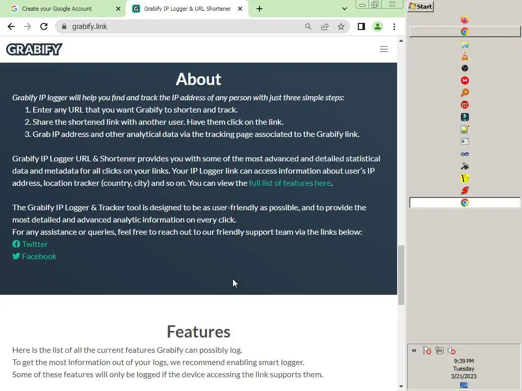Click the scrollbar down arrow of the page
This screenshot has width=522, height=391.
coord(401,386)
